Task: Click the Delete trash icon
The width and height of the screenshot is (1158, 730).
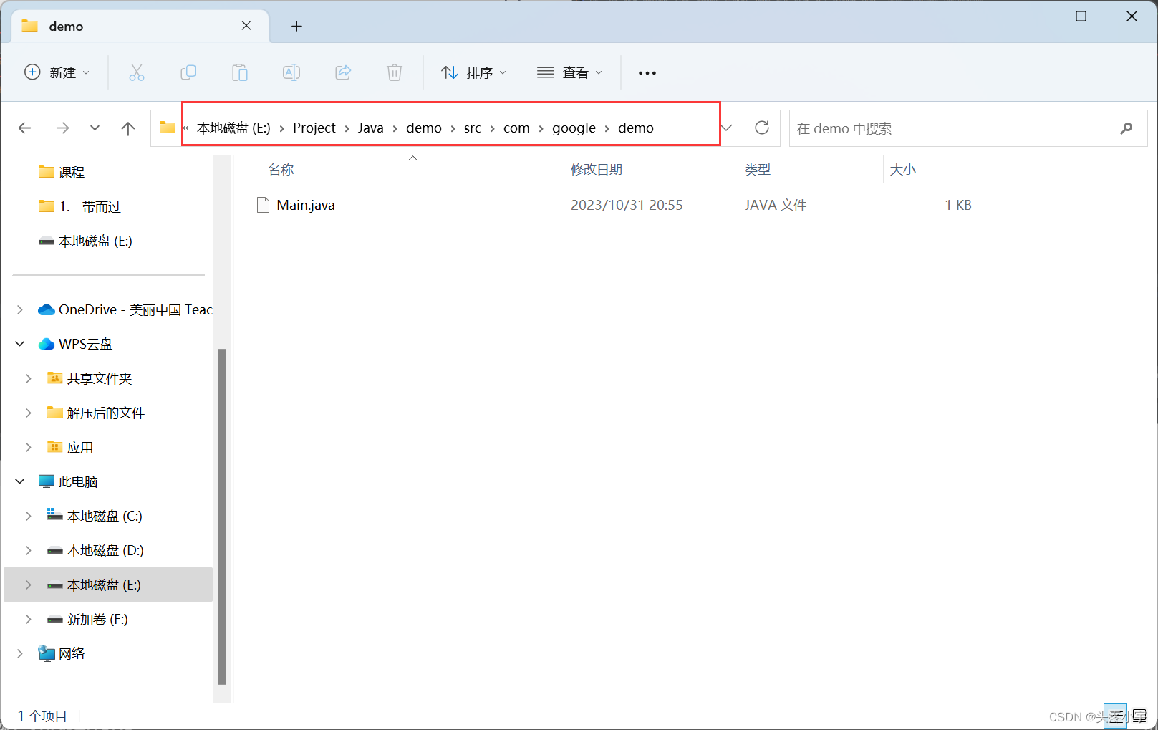Action: 395,72
